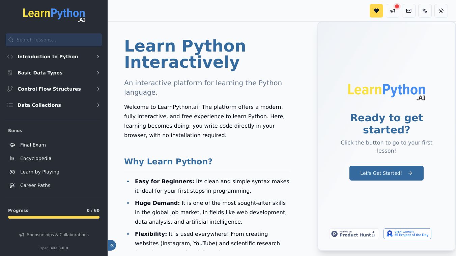456x256 pixels.
Task: Click the LearnPython.AI logo in the sidebar
Action: tap(54, 15)
